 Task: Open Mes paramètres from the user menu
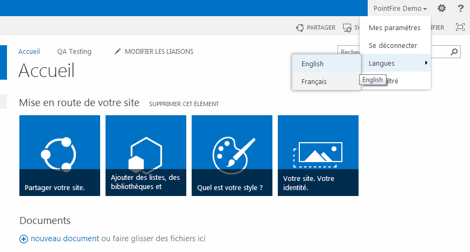click(x=394, y=28)
